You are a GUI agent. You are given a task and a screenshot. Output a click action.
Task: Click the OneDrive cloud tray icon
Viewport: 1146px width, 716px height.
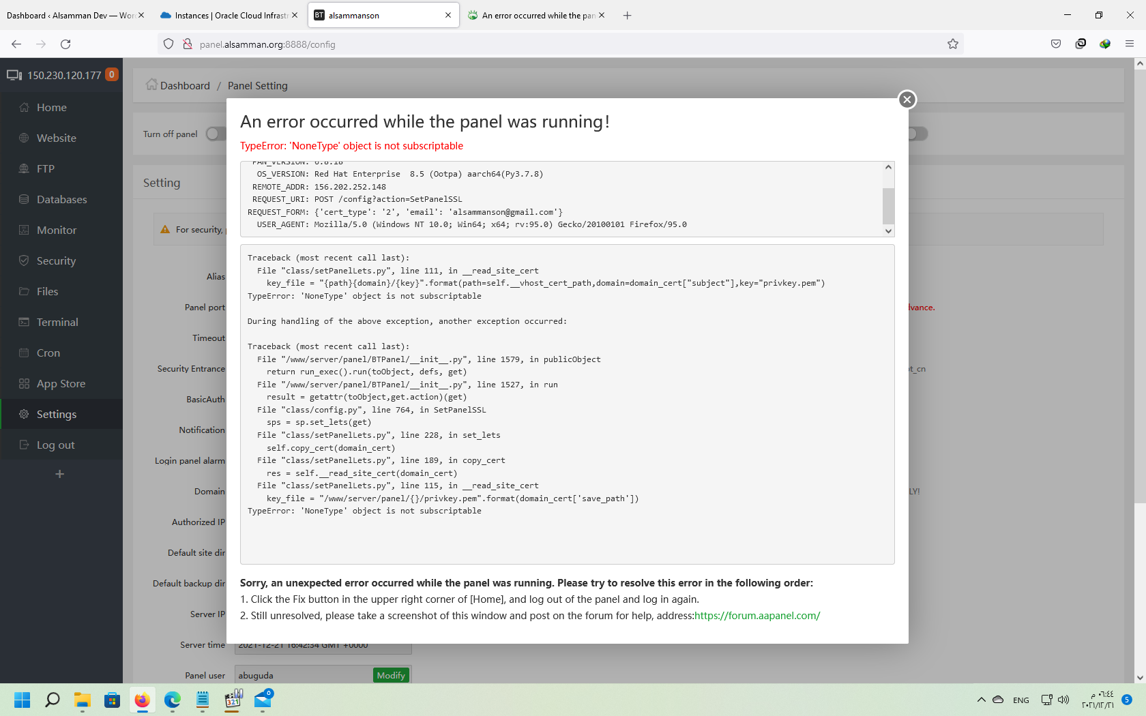point(998,700)
